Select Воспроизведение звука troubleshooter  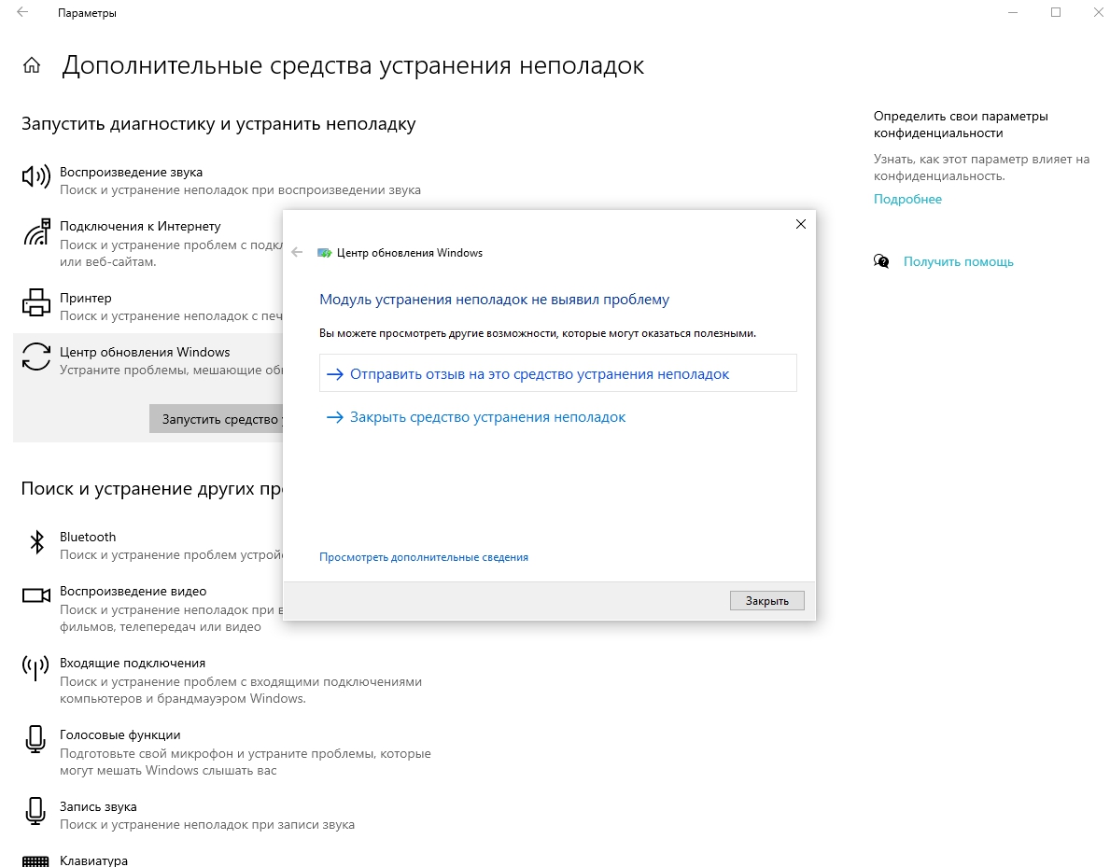click(x=221, y=180)
